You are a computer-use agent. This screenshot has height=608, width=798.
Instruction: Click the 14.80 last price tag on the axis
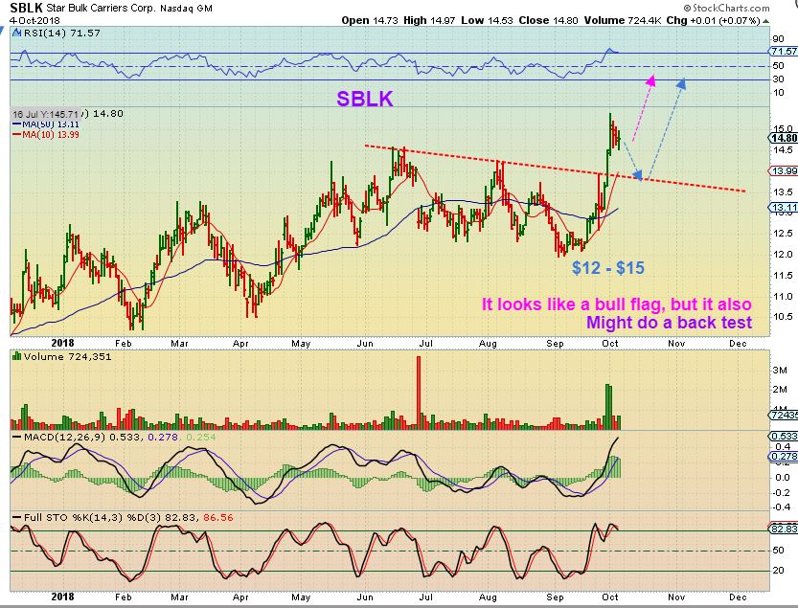(x=785, y=138)
